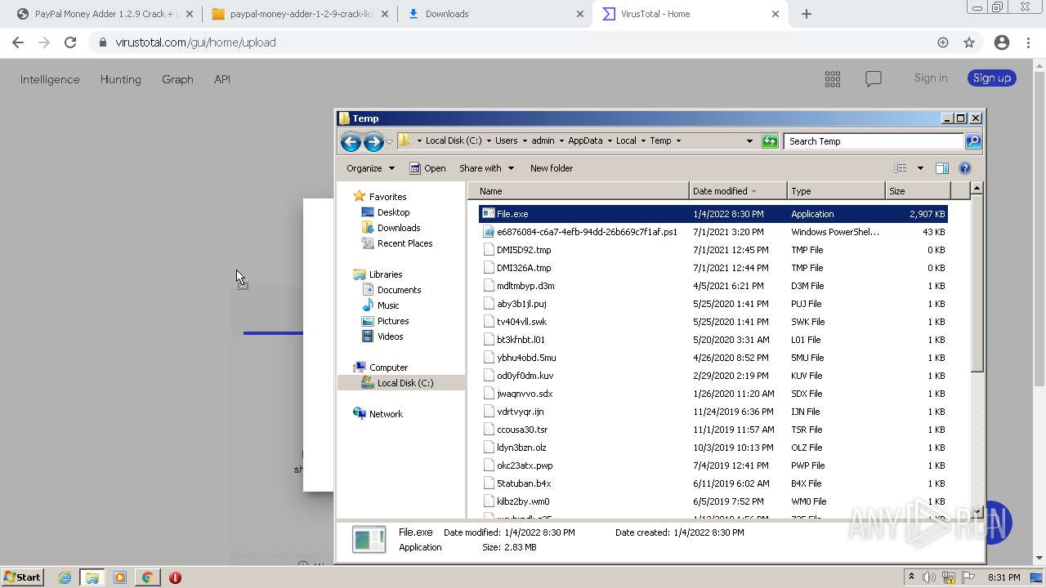Sort by Date modified column
Viewport: 1046px width, 588px height.
tap(738, 191)
